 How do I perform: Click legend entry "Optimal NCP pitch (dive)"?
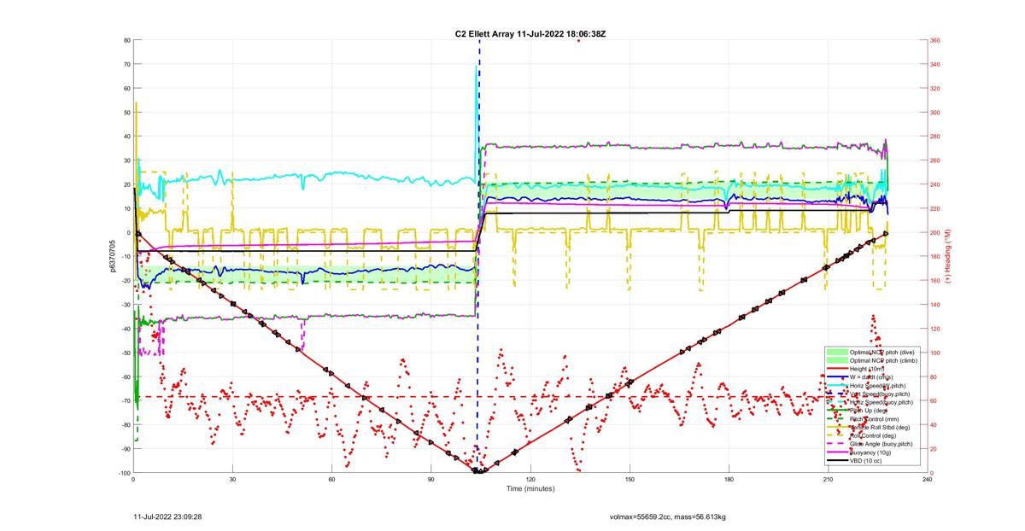tap(881, 352)
